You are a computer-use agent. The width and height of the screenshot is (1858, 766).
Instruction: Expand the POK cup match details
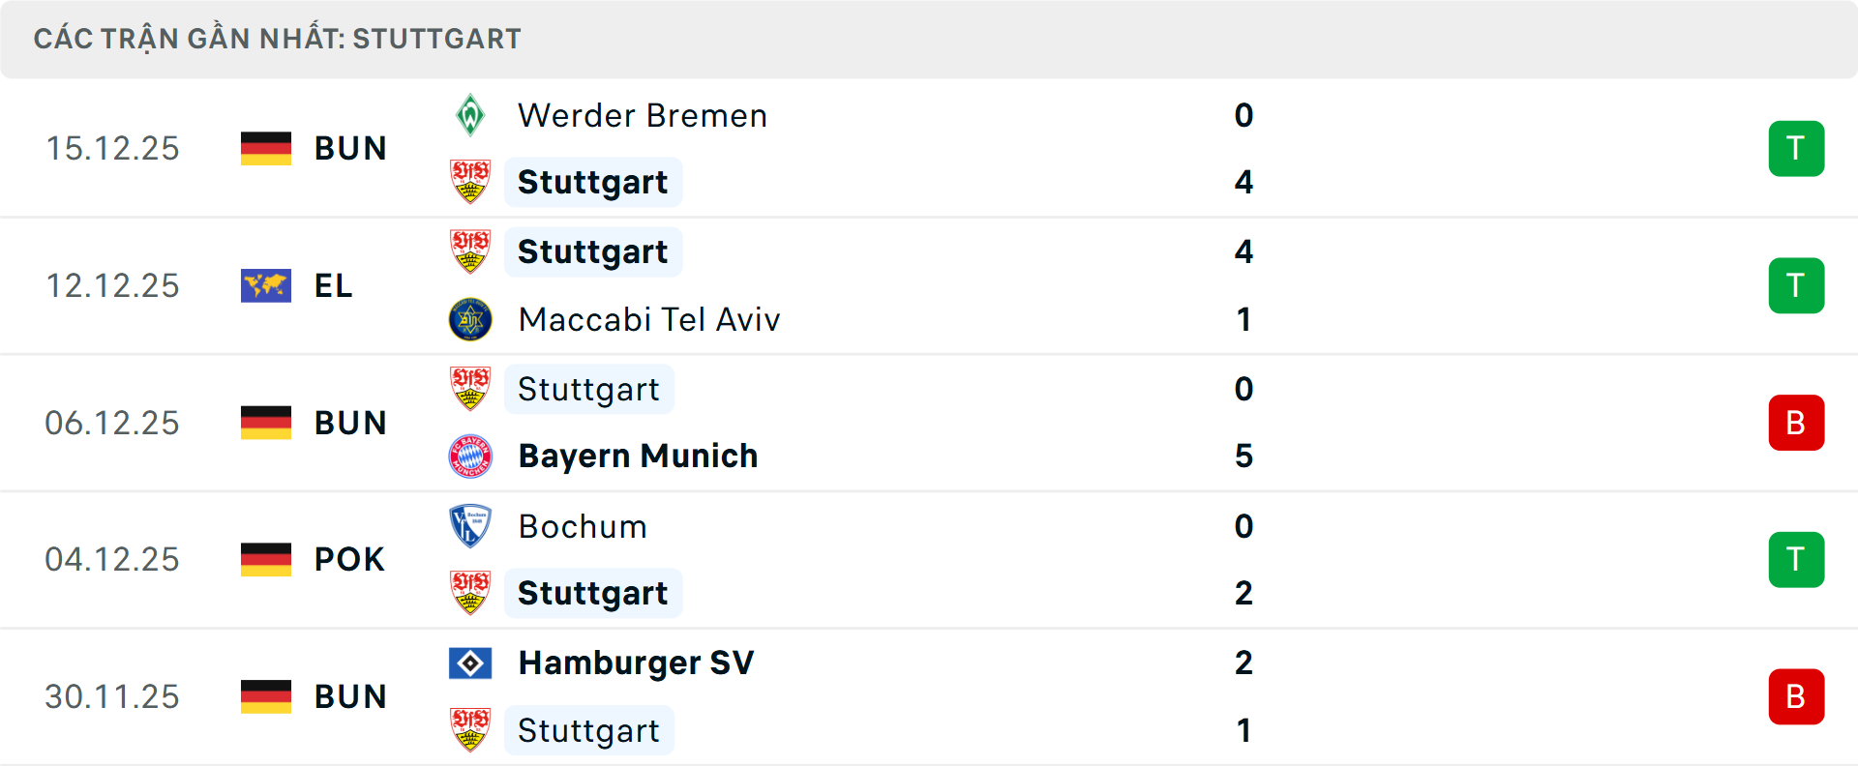346,559
